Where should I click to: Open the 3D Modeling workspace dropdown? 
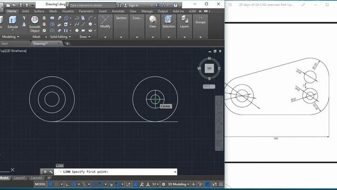(x=179, y=184)
